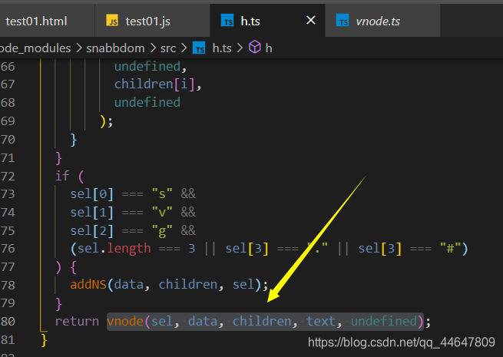This screenshot has height=357, width=503.
Task: Click the "s" string on line 73
Action: coord(162,193)
